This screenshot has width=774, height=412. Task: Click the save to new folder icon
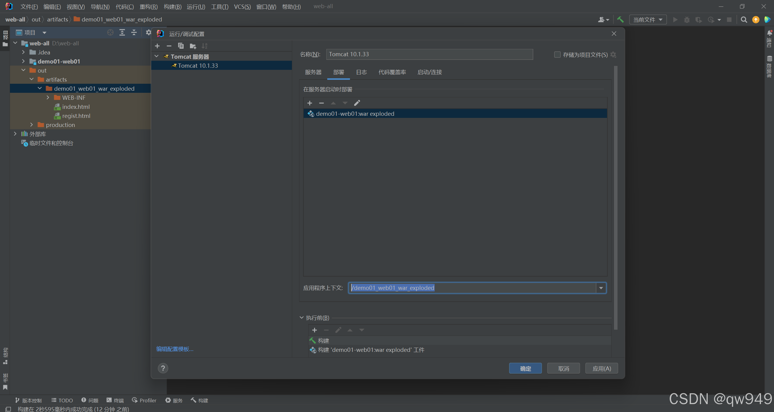coord(193,46)
